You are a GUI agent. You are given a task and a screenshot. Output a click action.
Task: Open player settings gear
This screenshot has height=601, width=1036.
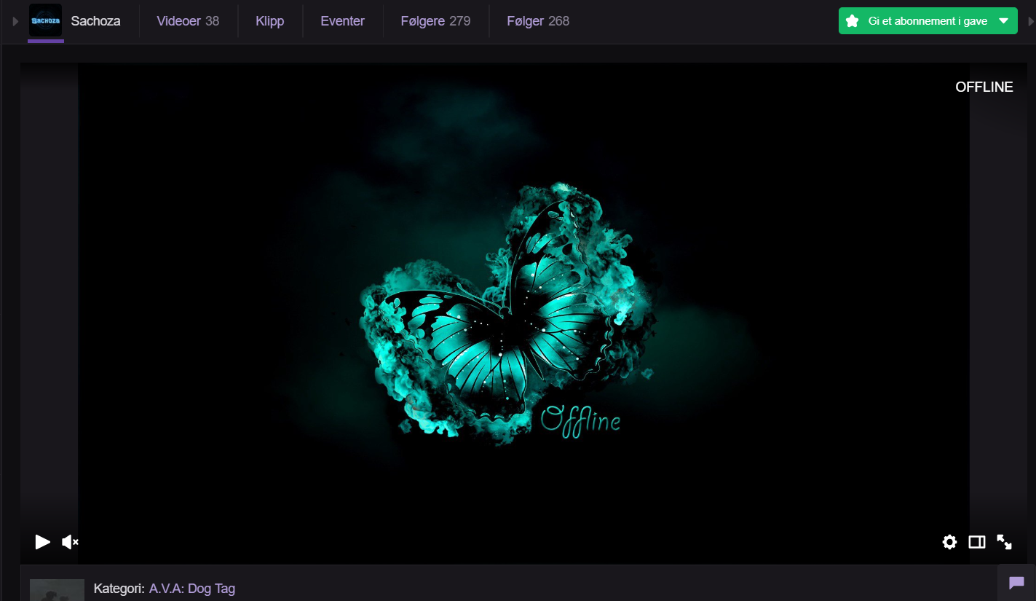click(949, 541)
